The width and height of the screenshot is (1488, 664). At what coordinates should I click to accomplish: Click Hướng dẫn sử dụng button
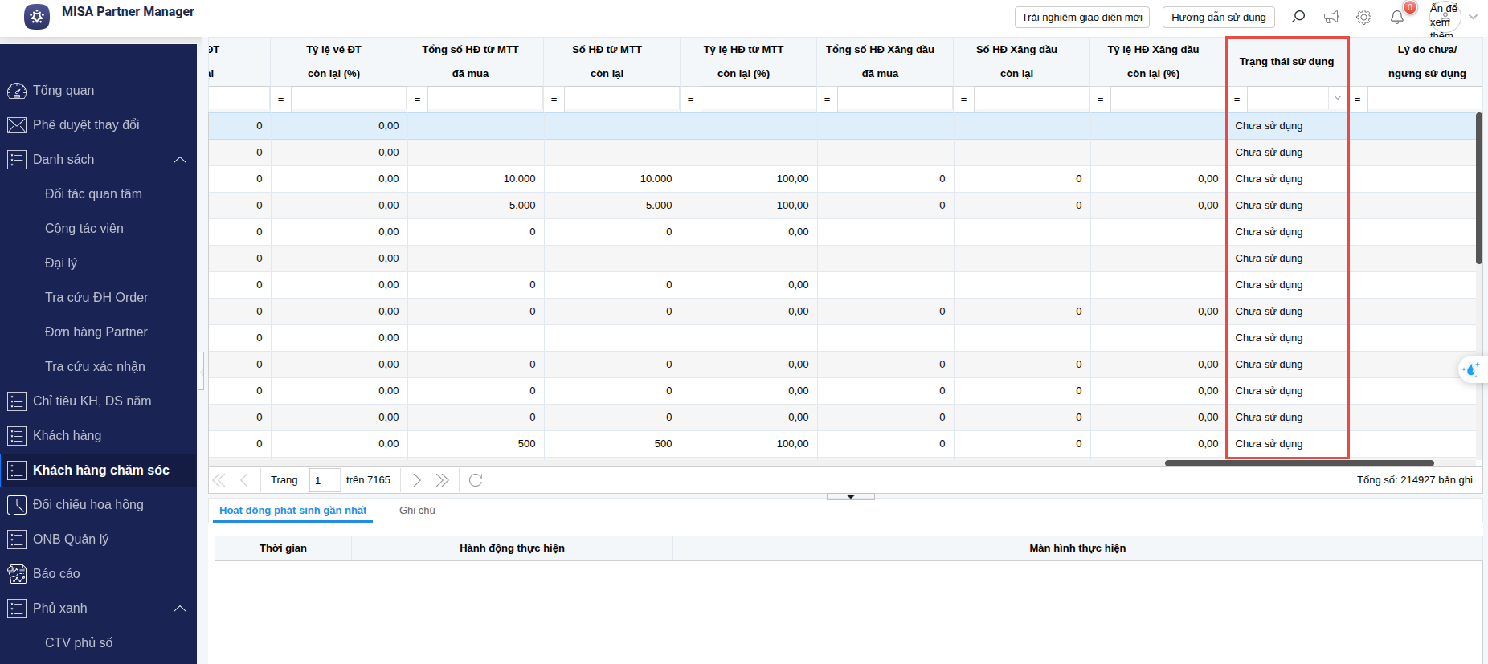tap(1218, 18)
